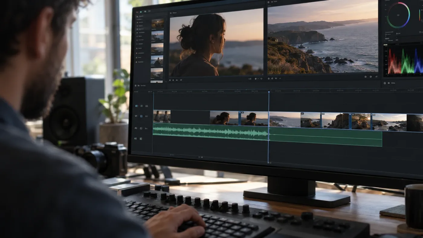Click the A2 track label
Image resolution: width=423 pixels, height=238 pixels.
(135, 138)
